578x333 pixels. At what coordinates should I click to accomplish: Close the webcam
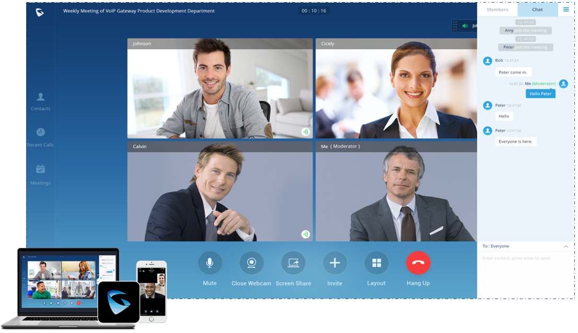(x=251, y=263)
